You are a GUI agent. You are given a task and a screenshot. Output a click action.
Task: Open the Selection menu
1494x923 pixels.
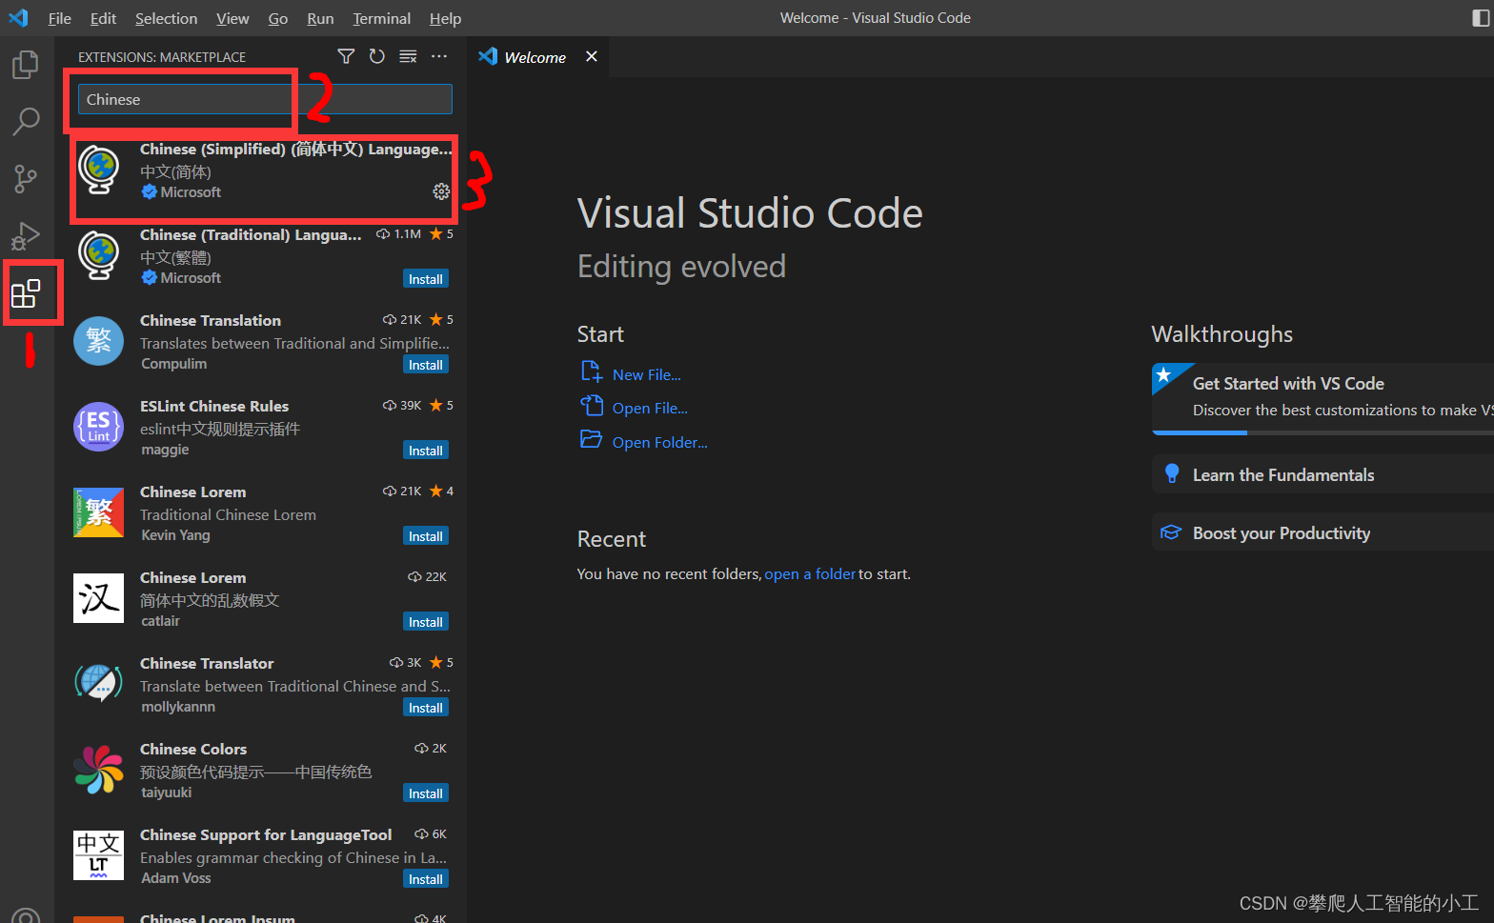click(166, 18)
